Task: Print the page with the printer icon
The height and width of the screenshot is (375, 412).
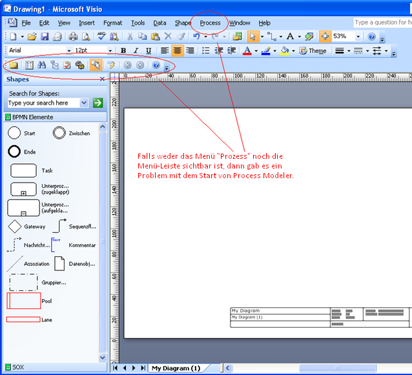Action: (73, 37)
